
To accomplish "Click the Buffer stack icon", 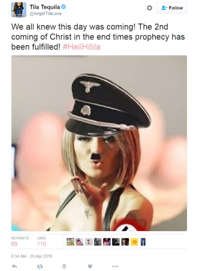I will coord(64,267).
